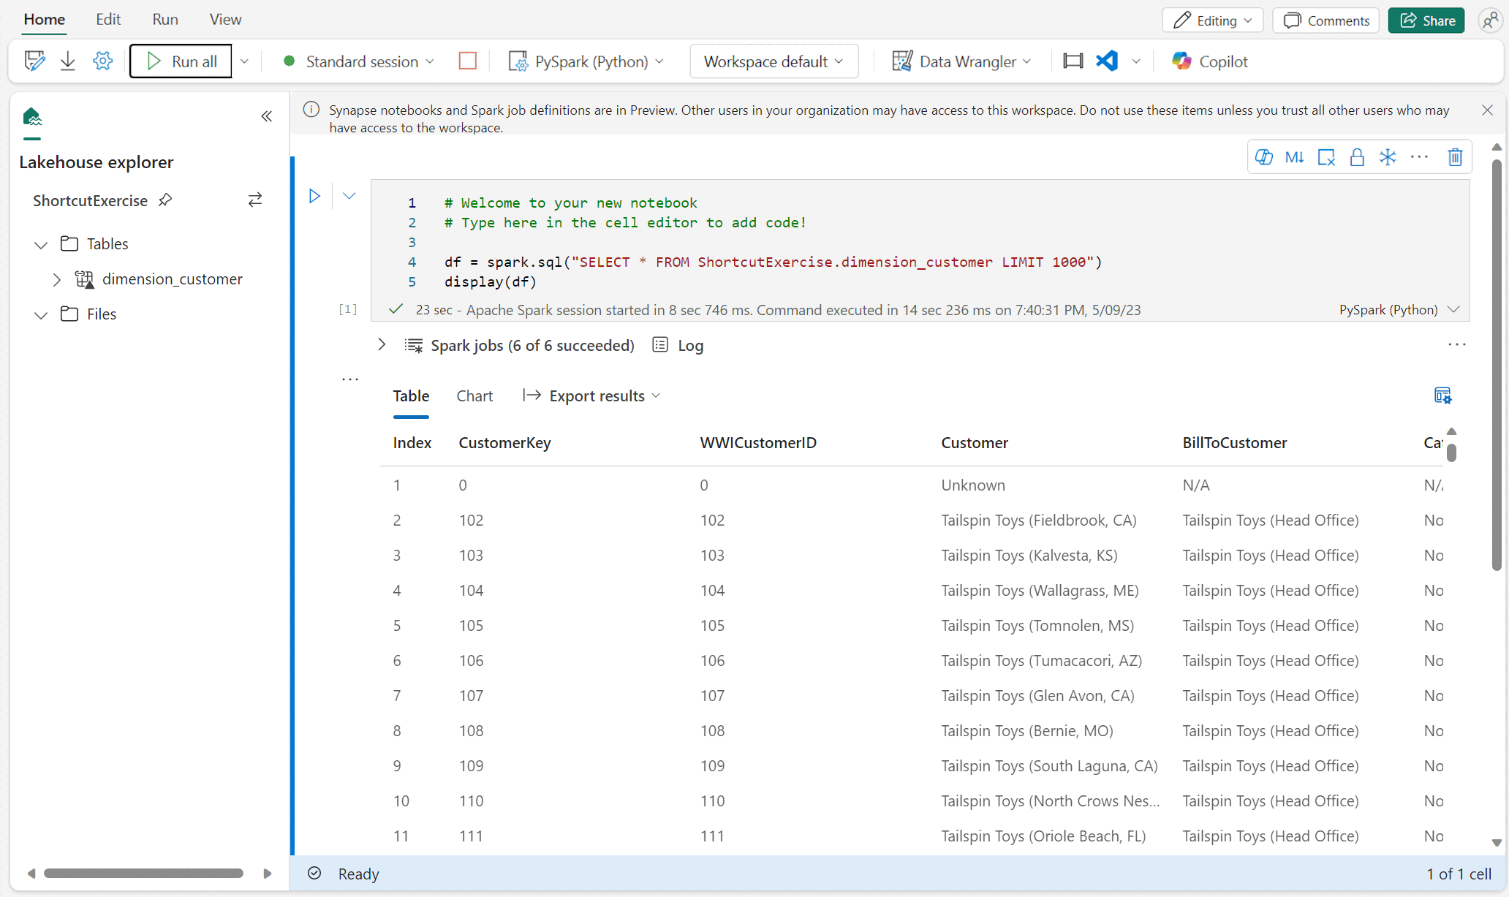Image resolution: width=1509 pixels, height=897 pixels.
Task: Open the View tab
Action: point(225,20)
